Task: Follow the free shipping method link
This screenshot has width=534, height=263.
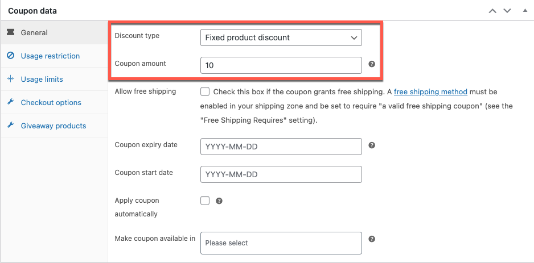Action: [430, 92]
